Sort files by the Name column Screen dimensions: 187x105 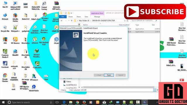85,25
